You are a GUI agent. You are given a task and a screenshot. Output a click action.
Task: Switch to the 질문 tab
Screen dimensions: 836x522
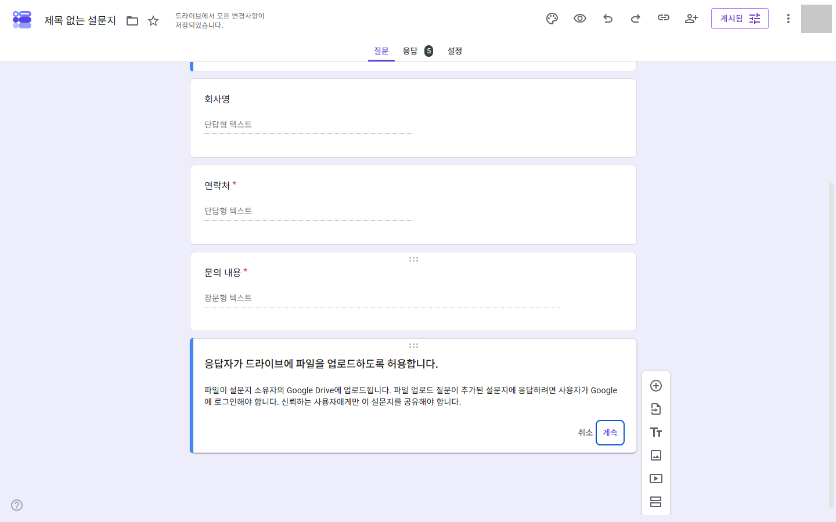381,51
